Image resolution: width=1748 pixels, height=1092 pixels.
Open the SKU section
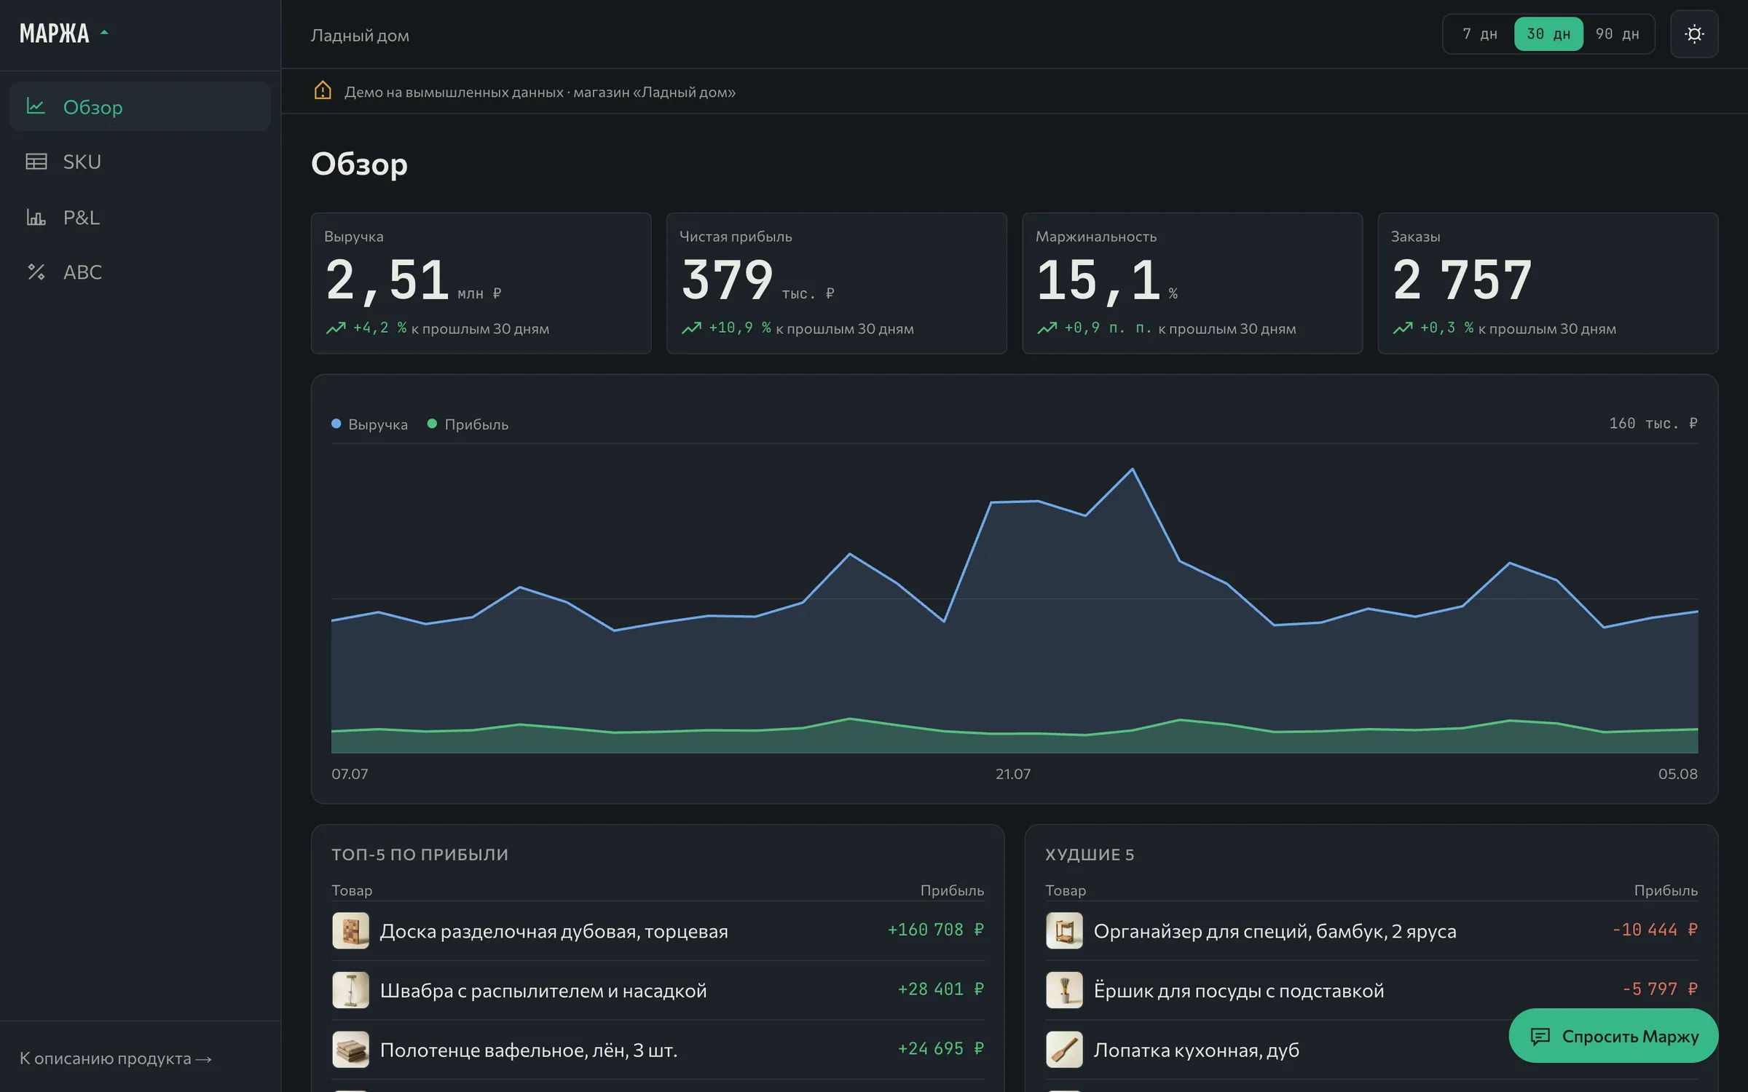point(141,162)
